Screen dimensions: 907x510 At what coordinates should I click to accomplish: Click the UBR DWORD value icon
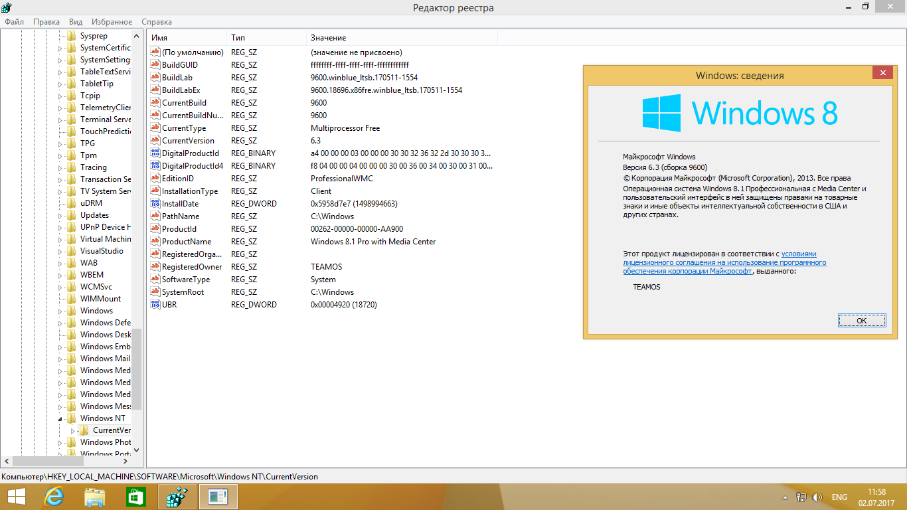click(x=155, y=305)
